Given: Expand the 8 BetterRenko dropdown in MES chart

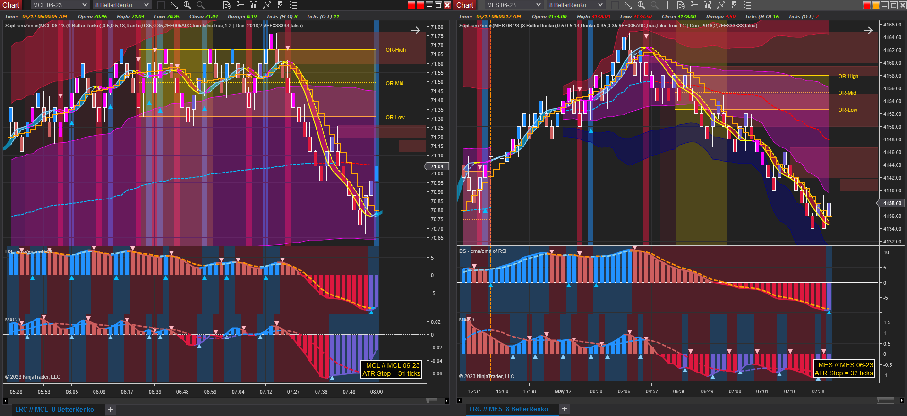Looking at the screenshot, I should click(575, 5).
